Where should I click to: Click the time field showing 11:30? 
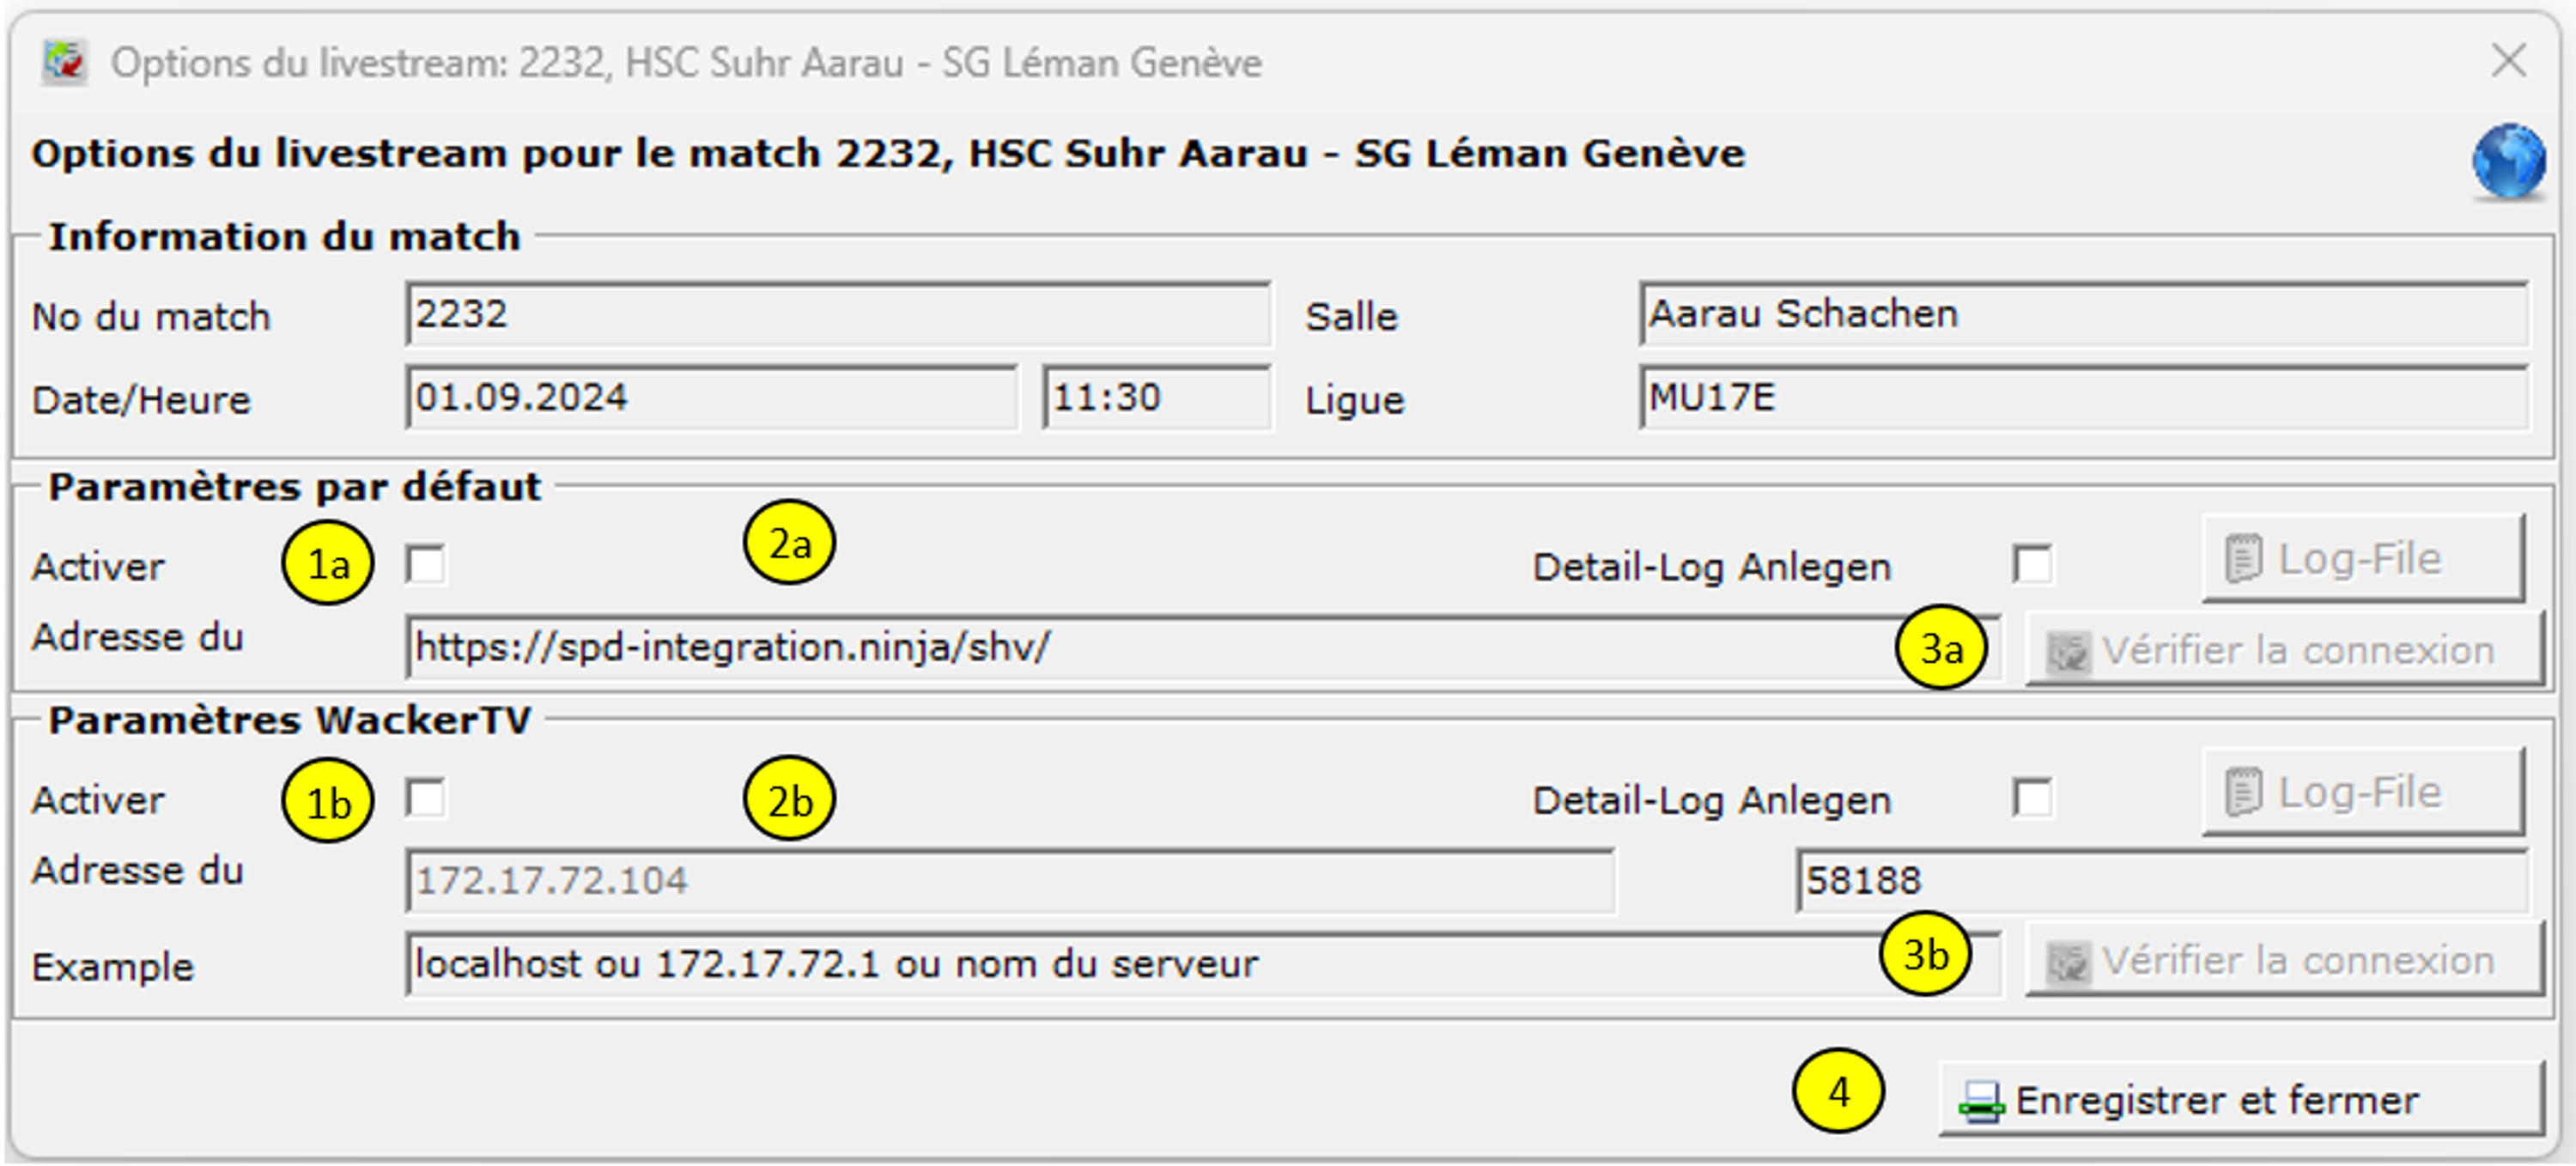pyautogui.click(x=1156, y=398)
